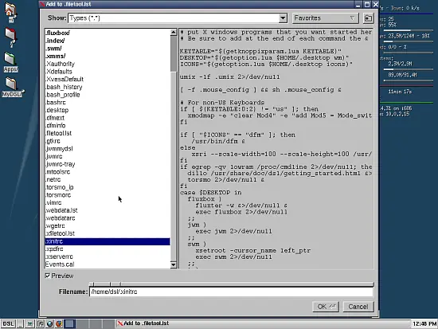Open the Favorites dropdown menu

pos(325,18)
